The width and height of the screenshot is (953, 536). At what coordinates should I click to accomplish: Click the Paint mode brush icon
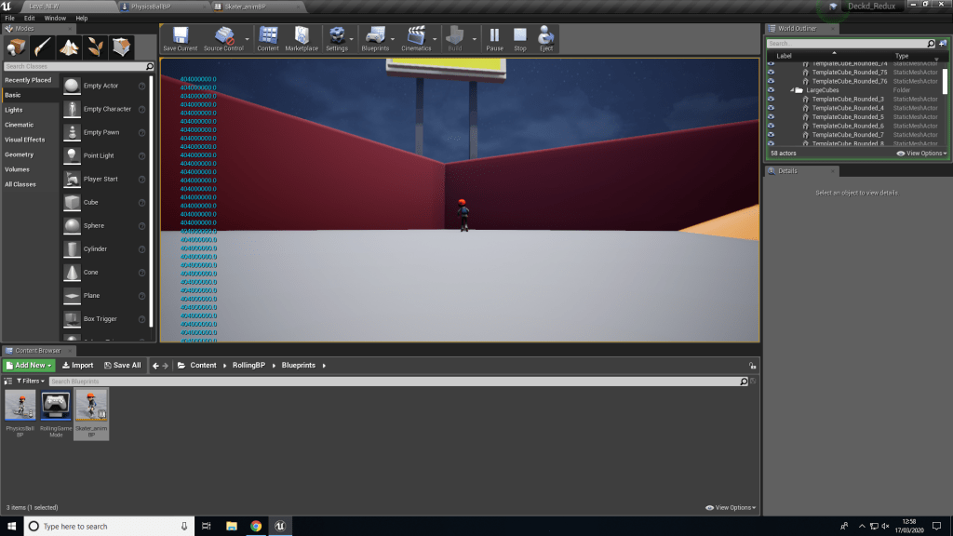click(44, 47)
